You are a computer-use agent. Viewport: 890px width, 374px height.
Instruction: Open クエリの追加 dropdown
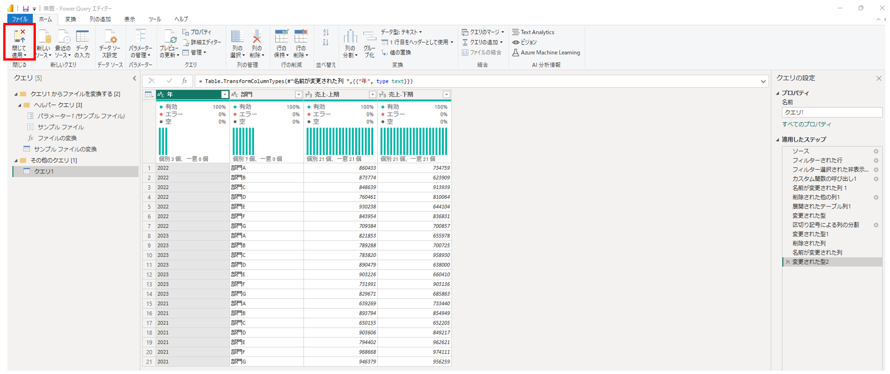click(x=482, y=42)
